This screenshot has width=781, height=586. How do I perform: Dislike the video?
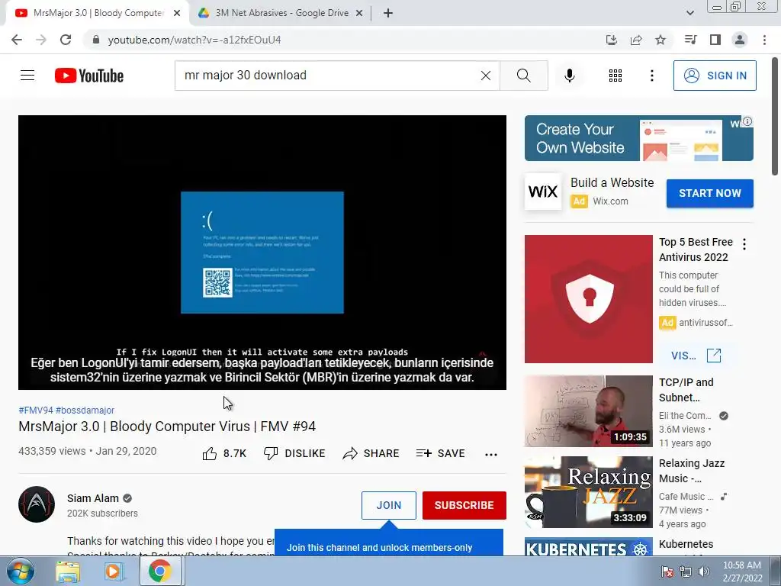294,453
